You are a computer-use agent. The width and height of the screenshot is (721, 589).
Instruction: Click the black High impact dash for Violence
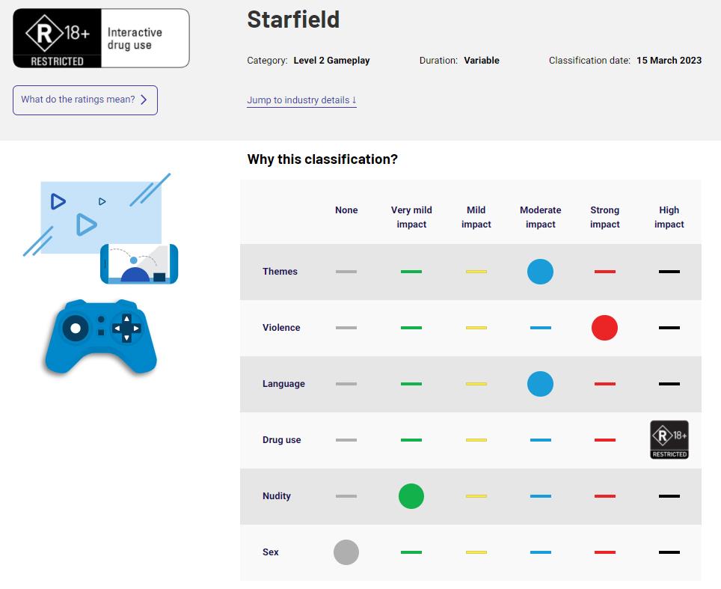[x=669, y=328]
